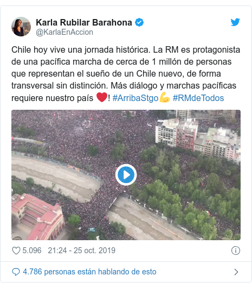Click the red-roofed building in video
The width and height of the screenshot is (252, 288).
coord(38,217)
